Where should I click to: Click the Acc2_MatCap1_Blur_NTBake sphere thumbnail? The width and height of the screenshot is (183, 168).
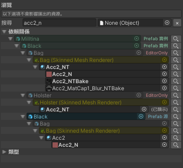click(x=49, y=88)
